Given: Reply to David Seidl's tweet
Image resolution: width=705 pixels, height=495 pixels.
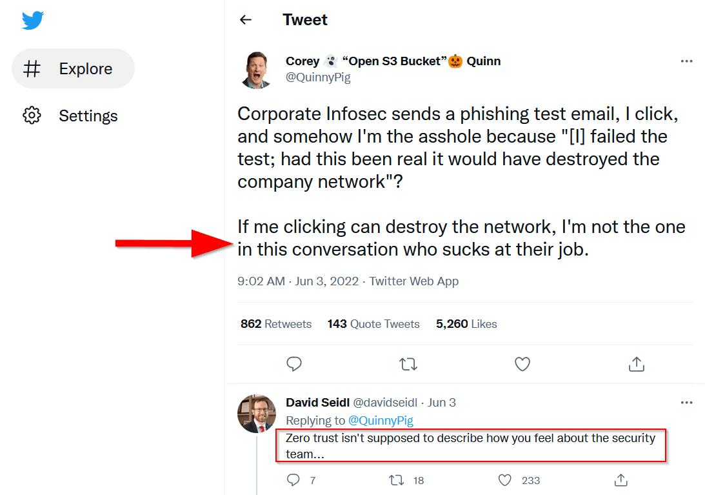Looking at the screenshot, I should pyautogui.click(x=293, y=480).
